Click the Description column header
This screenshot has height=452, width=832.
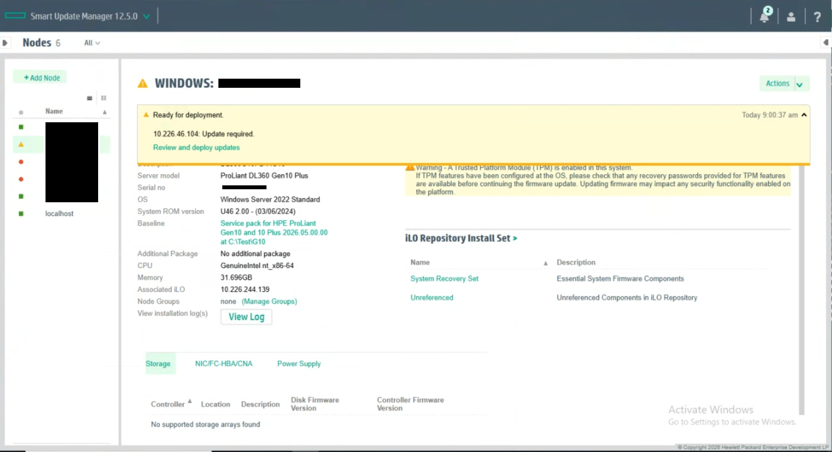[576, 262]
